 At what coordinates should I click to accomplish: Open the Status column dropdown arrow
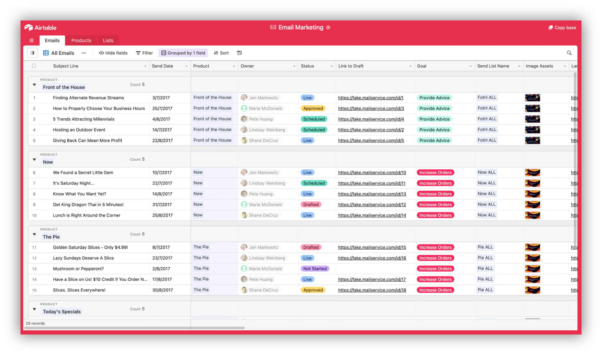pyautogui.click(x=332, y=66)
